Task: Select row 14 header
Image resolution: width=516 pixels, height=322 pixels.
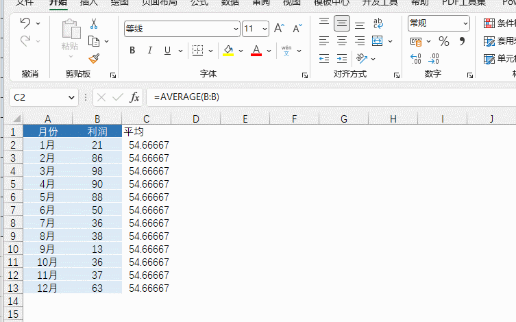Action: tap(13, 301)
